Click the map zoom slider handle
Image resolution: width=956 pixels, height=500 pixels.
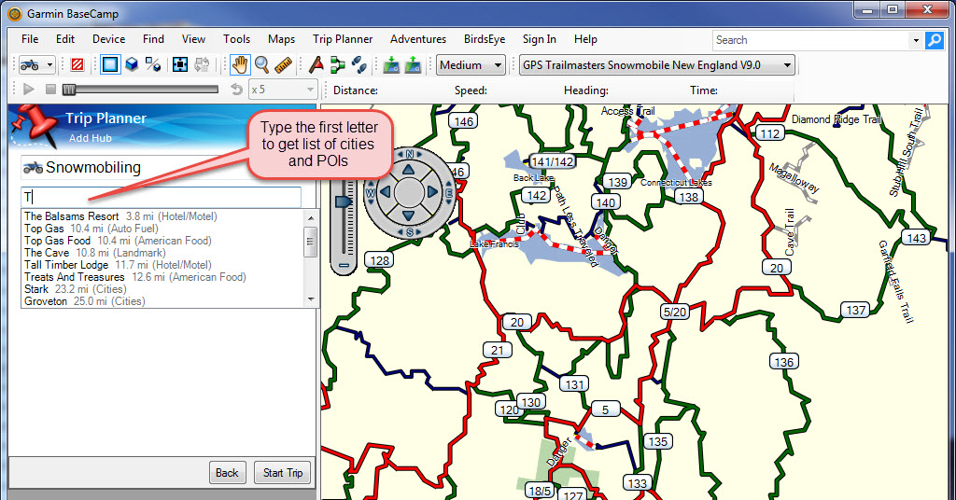[x=344, y=201]
